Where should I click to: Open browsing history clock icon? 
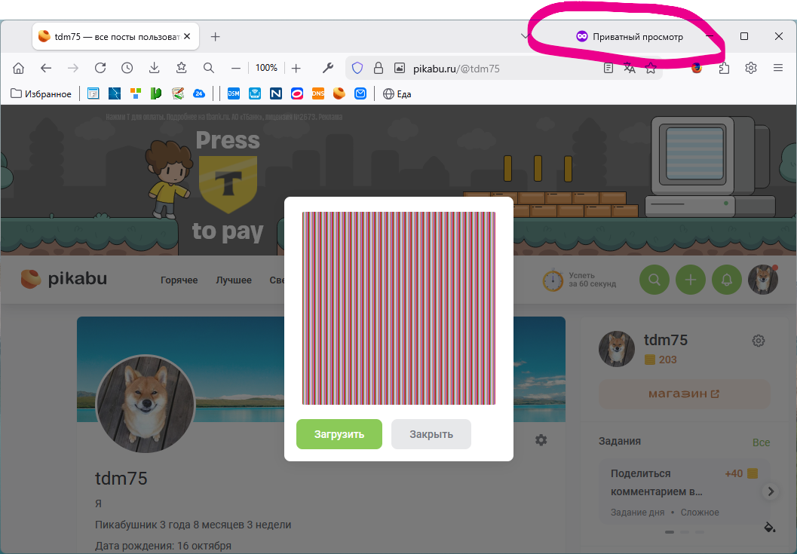pyautogui.click(x=127, y=68)
